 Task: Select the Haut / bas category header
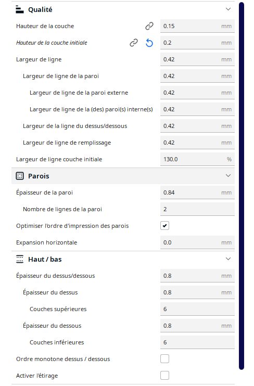(x=123, y=259)
